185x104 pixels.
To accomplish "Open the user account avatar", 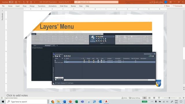I will click(166, 2).
